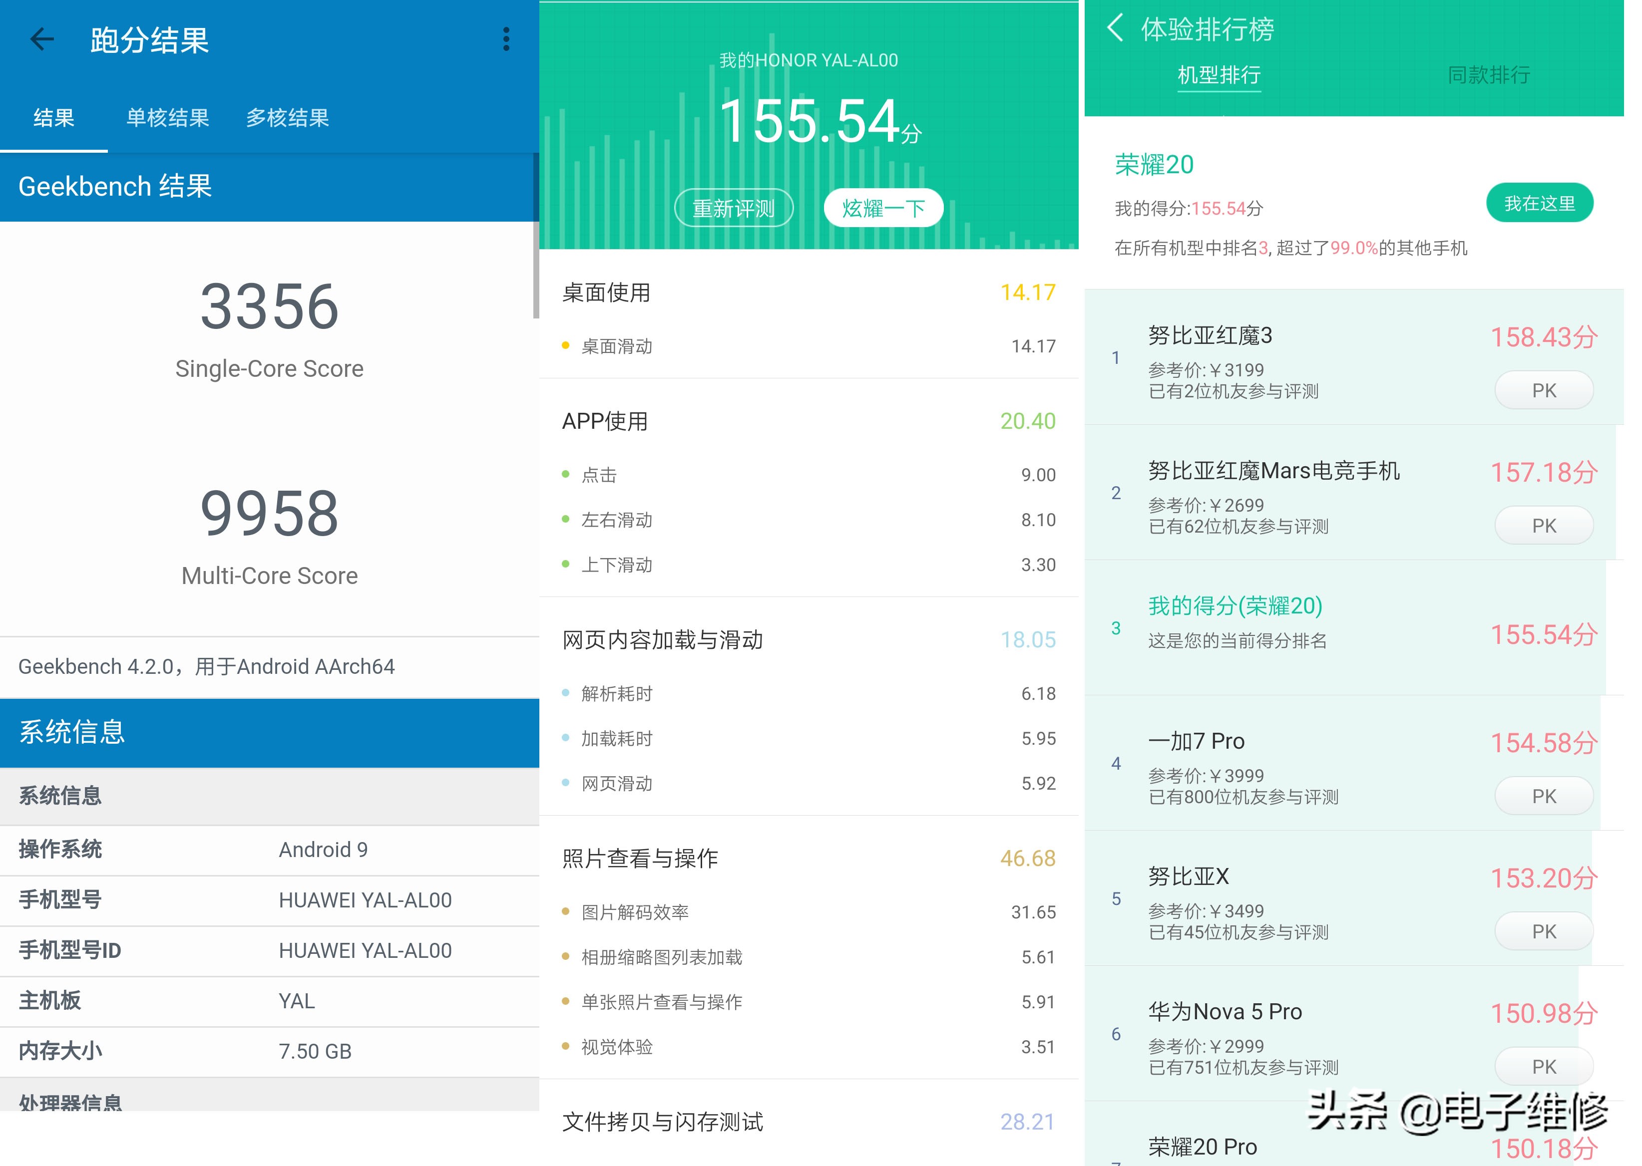Tap the 炫耀一下 button
The width and height of the screenshot is (1642, 1166).
coord(883,208)
